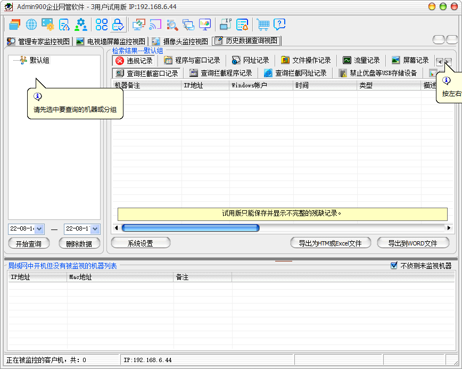Select the 文件操作记录 tab
This screenshot has height=369, width=462.
pos(306,60)
